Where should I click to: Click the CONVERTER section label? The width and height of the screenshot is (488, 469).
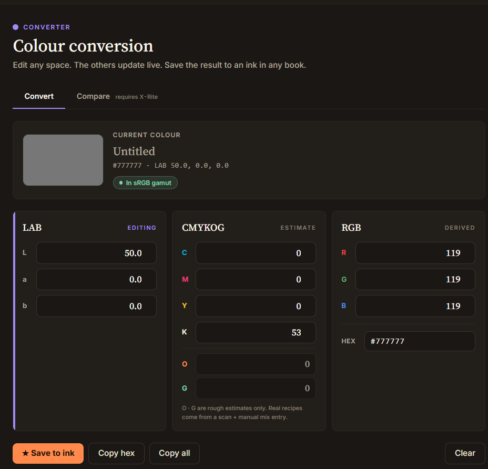tap(47, 27)
